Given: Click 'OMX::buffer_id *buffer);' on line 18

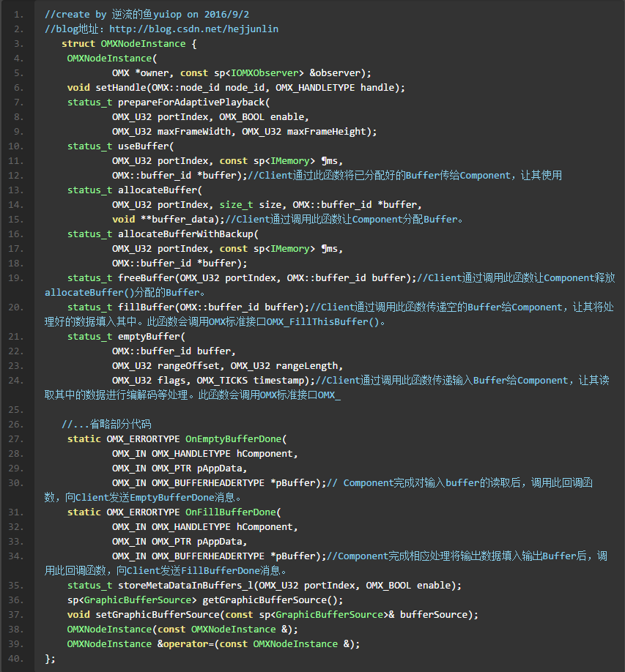Looking at the screenshot, I should point(180,263).
